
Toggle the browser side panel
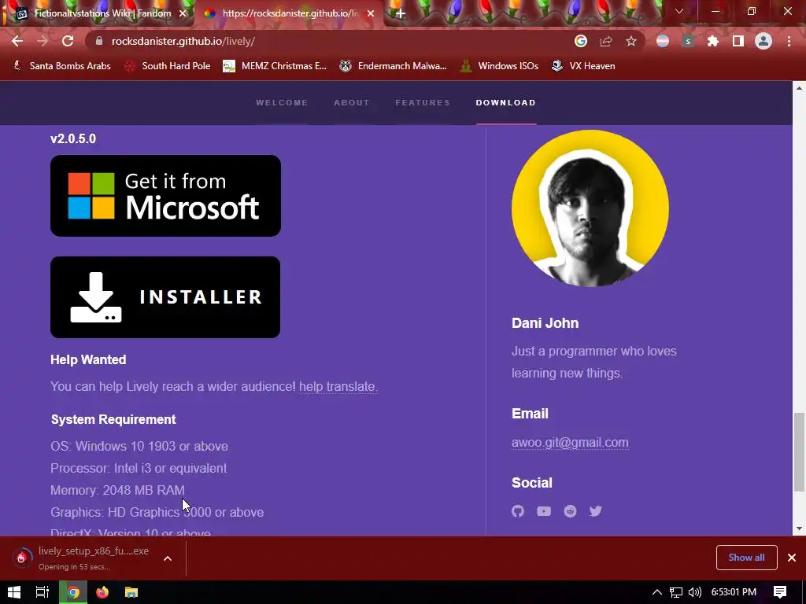click(738, 41)
